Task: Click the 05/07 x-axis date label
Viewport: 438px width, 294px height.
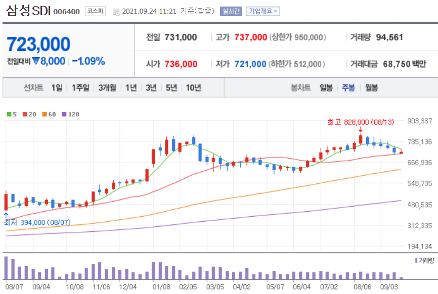Action: [x=275, y=287]
